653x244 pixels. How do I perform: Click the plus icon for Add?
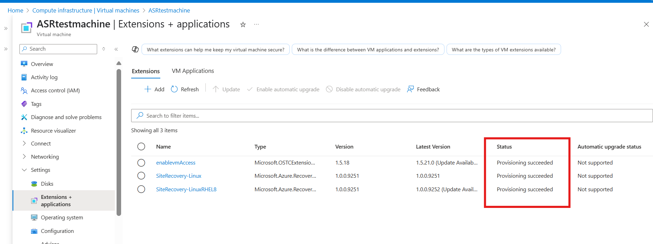coord(148,89)
